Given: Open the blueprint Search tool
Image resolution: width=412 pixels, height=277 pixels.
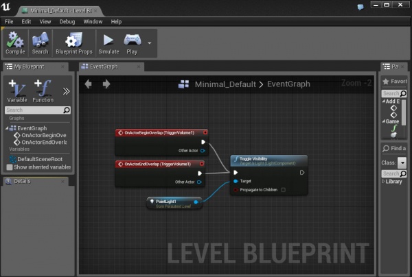Looking at the screenshot, I should (x=41, y=43).
